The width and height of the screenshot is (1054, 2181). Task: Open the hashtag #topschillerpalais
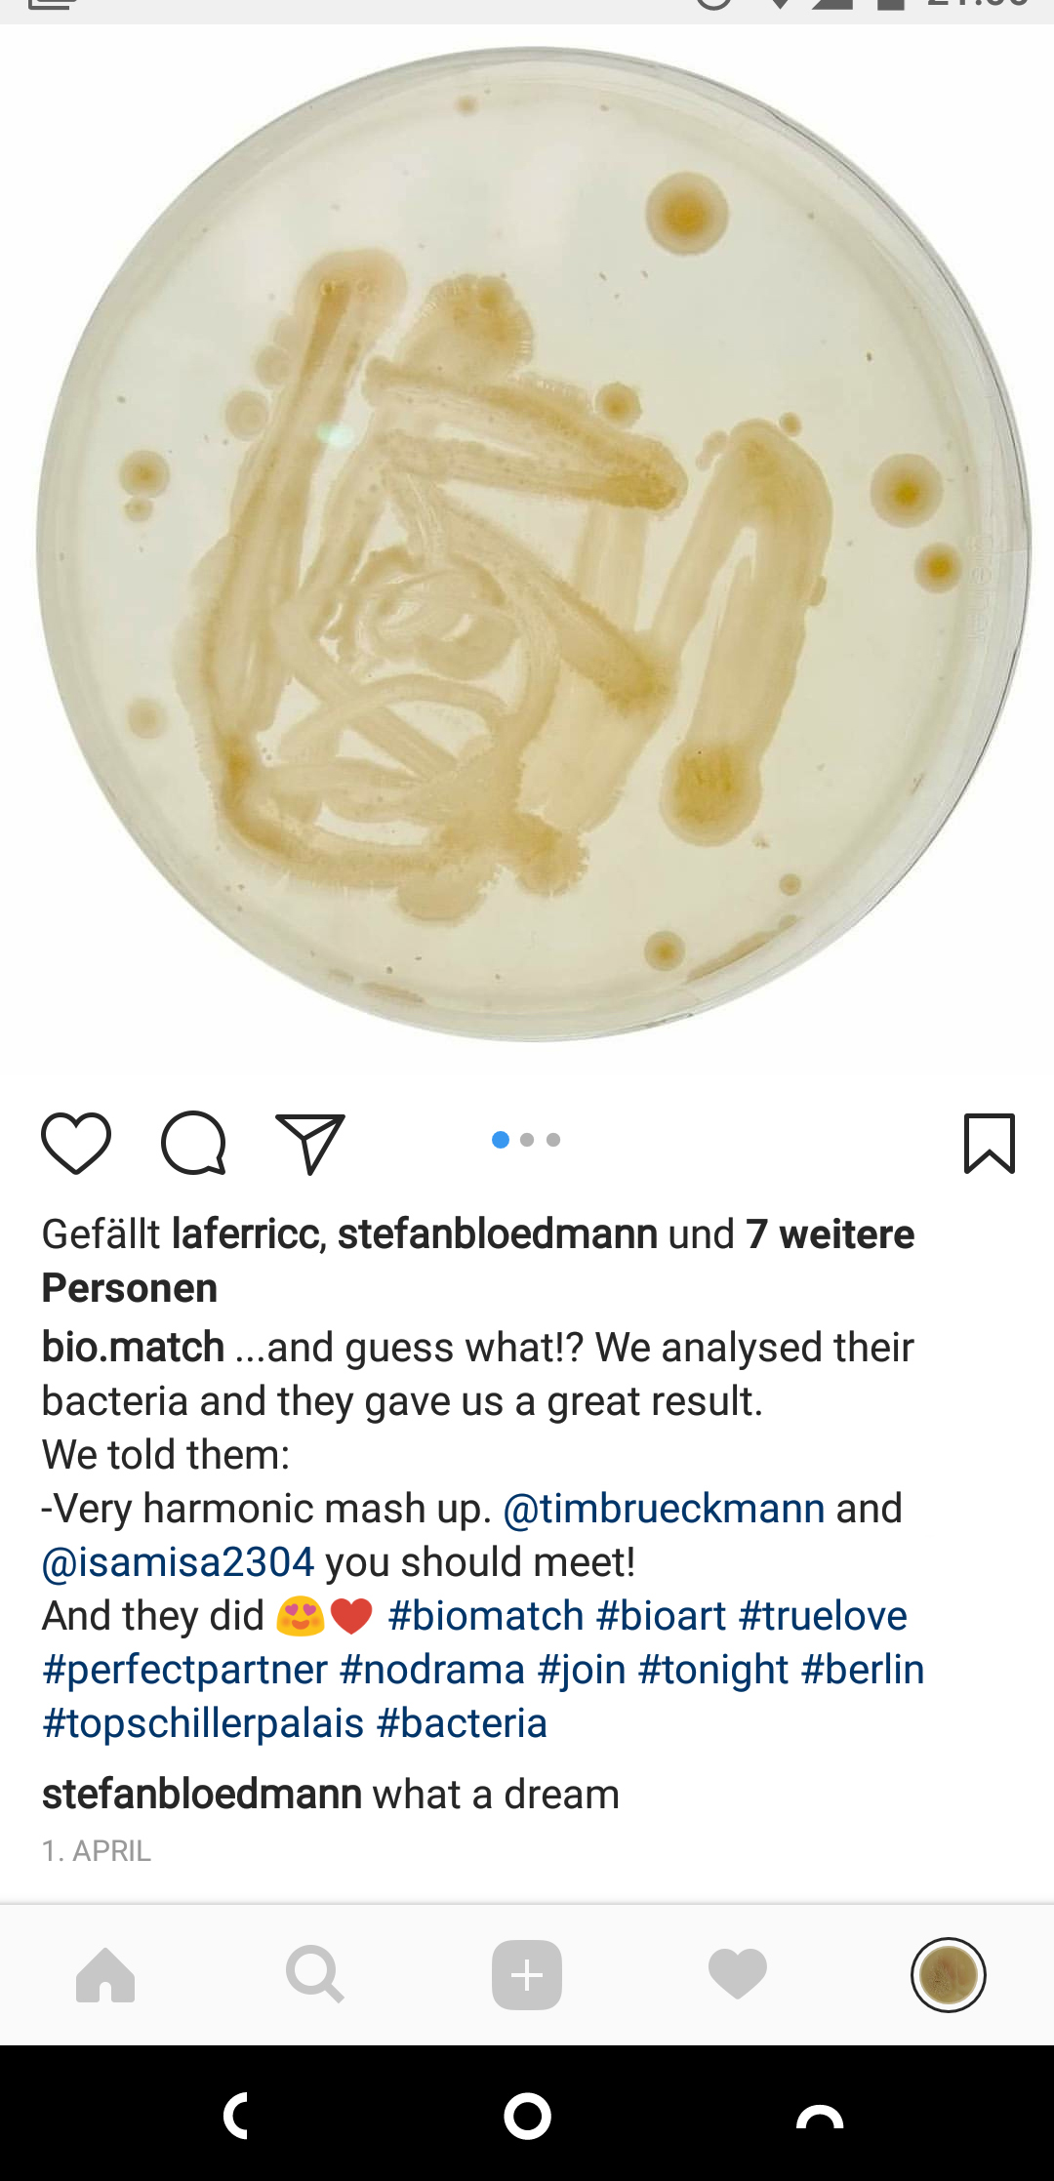click(x=203, y=1723)
